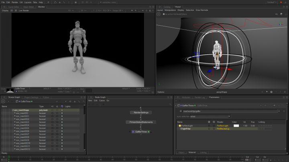Open the Render menu

14,2
